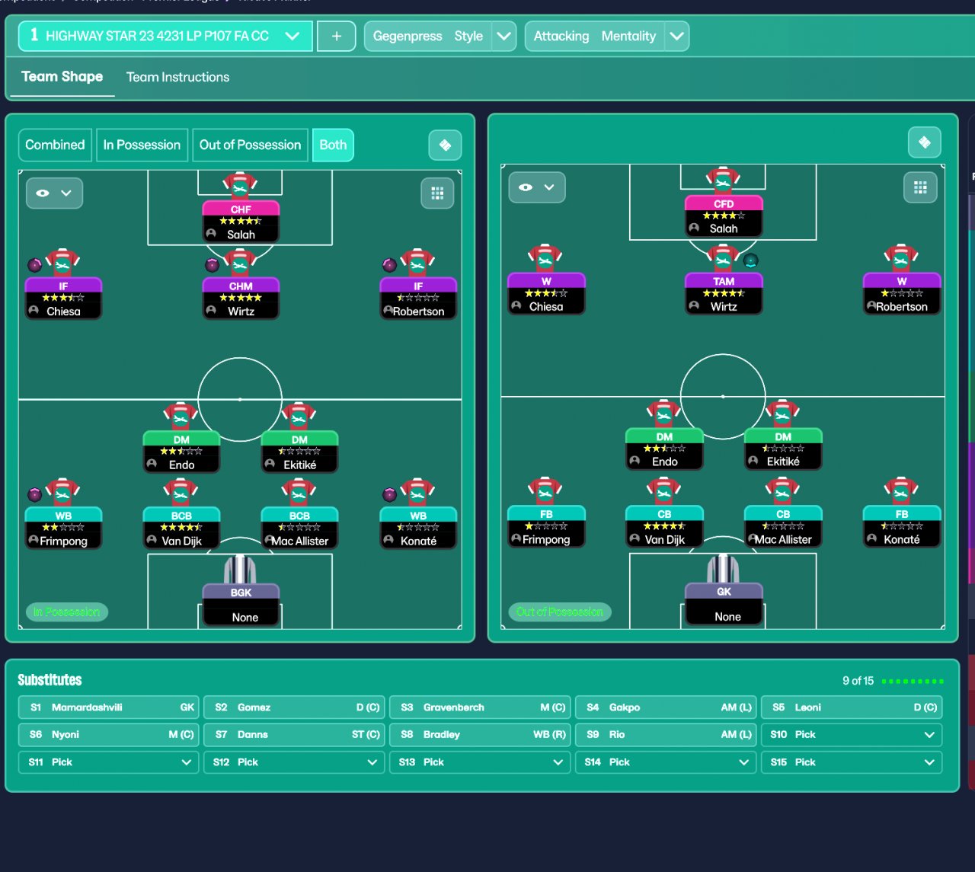Select Konaté's shirt icon above the FB role
The width and height of the screenshot is (975, 872).
(x=901, y=491)
